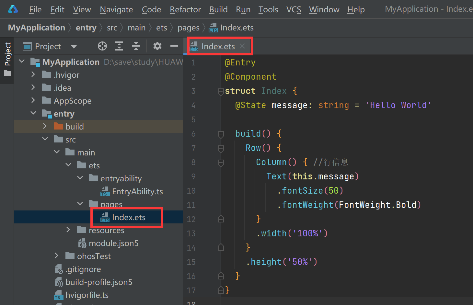The width and height of the screenshot is (473, 305).
Task: Click the DevEco Studio app logo
Action: click(x=13, y=9)
